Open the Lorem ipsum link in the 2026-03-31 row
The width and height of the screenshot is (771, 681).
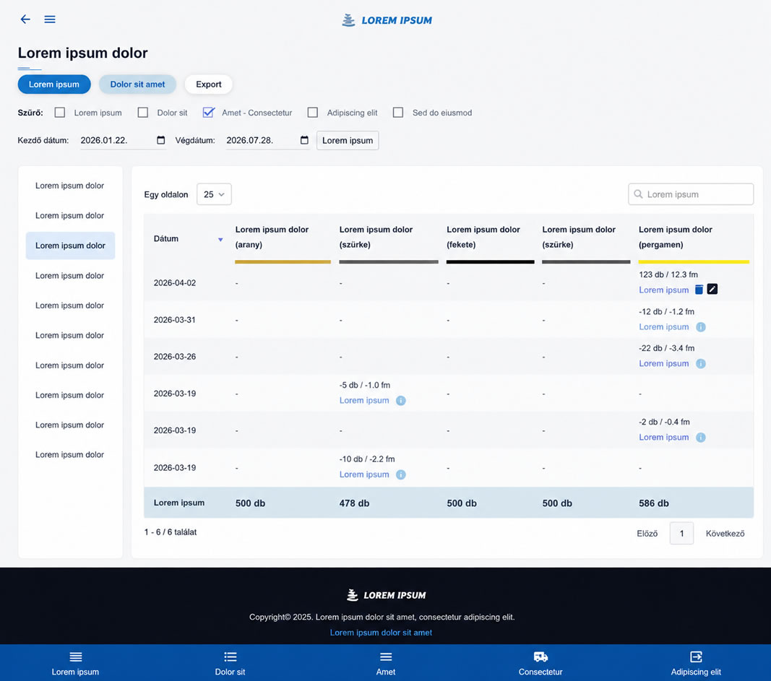(663, 326)
